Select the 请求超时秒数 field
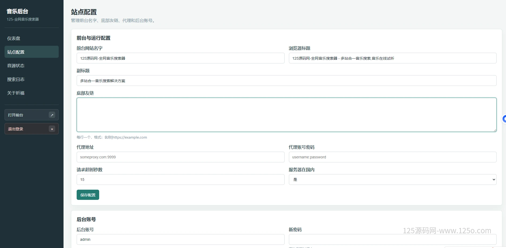Screen dimensions: 506x248 180,180
